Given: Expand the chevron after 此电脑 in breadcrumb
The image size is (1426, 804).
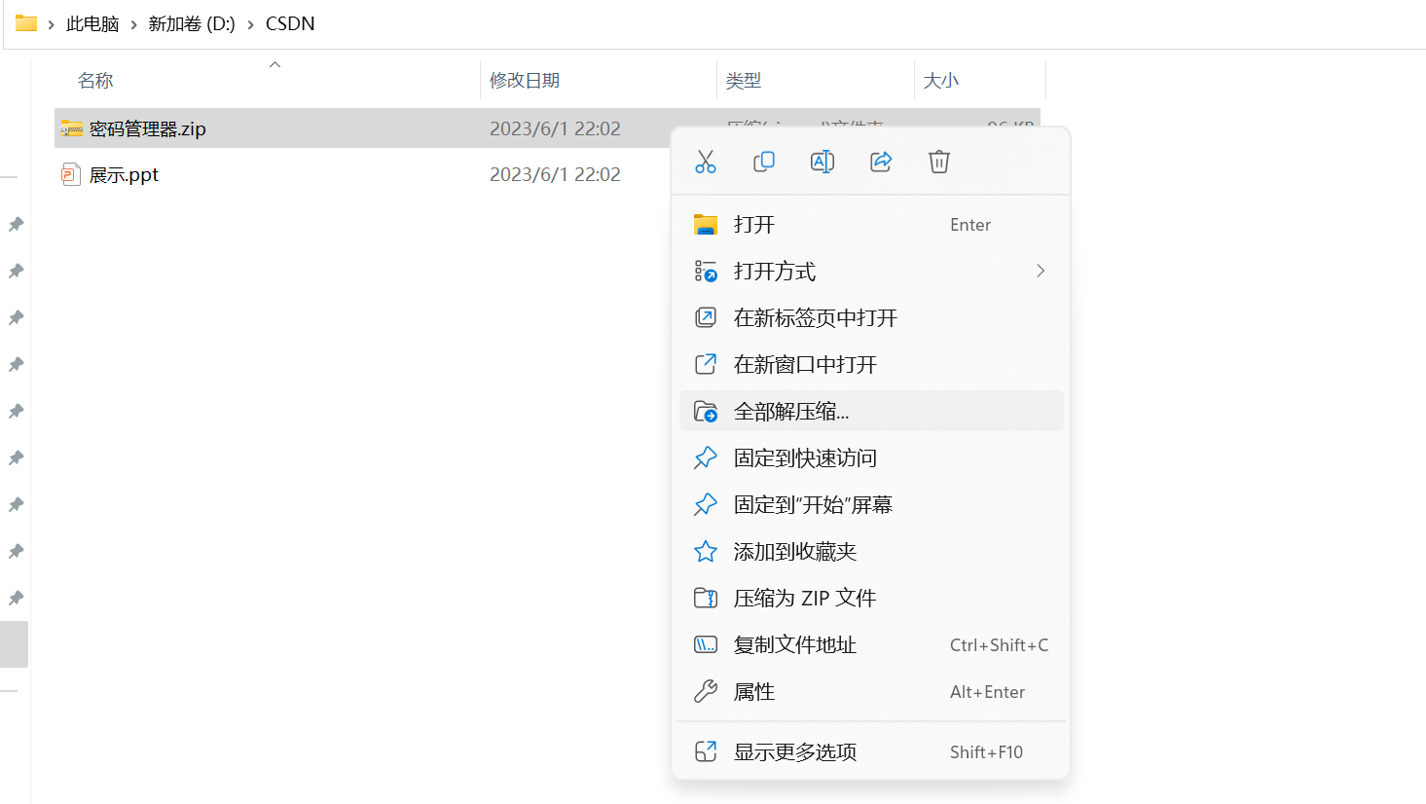Looking at the screenshot, I should tap(133, 24).
